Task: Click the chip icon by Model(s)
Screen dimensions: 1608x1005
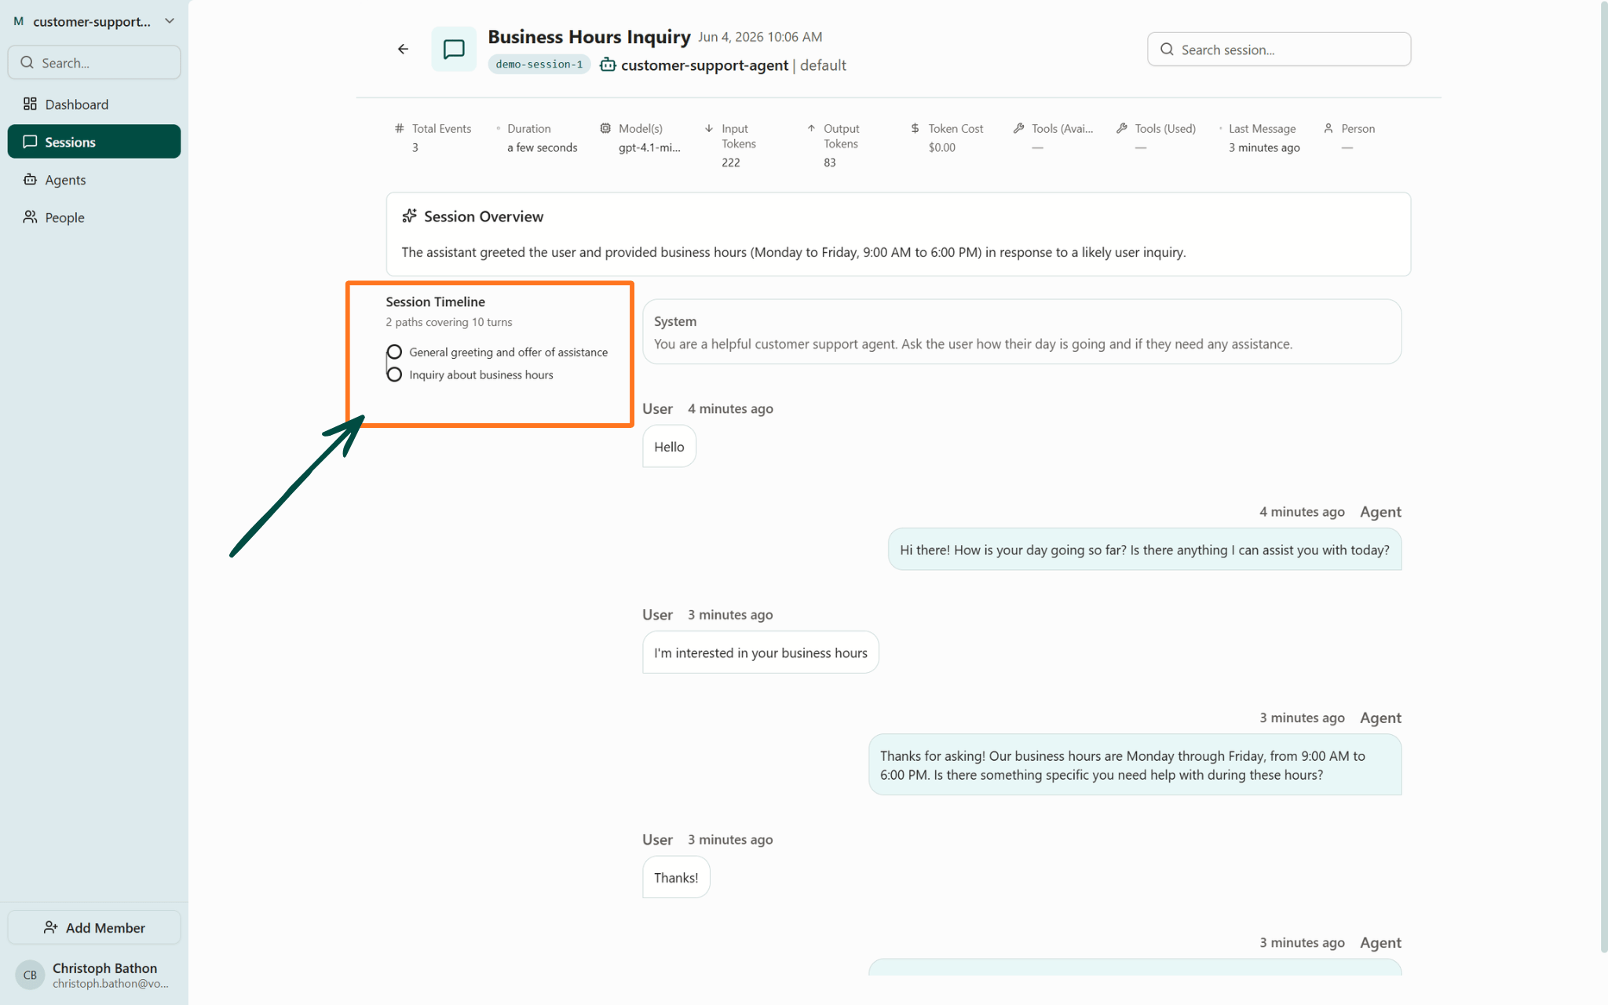Action: point(605,128)
